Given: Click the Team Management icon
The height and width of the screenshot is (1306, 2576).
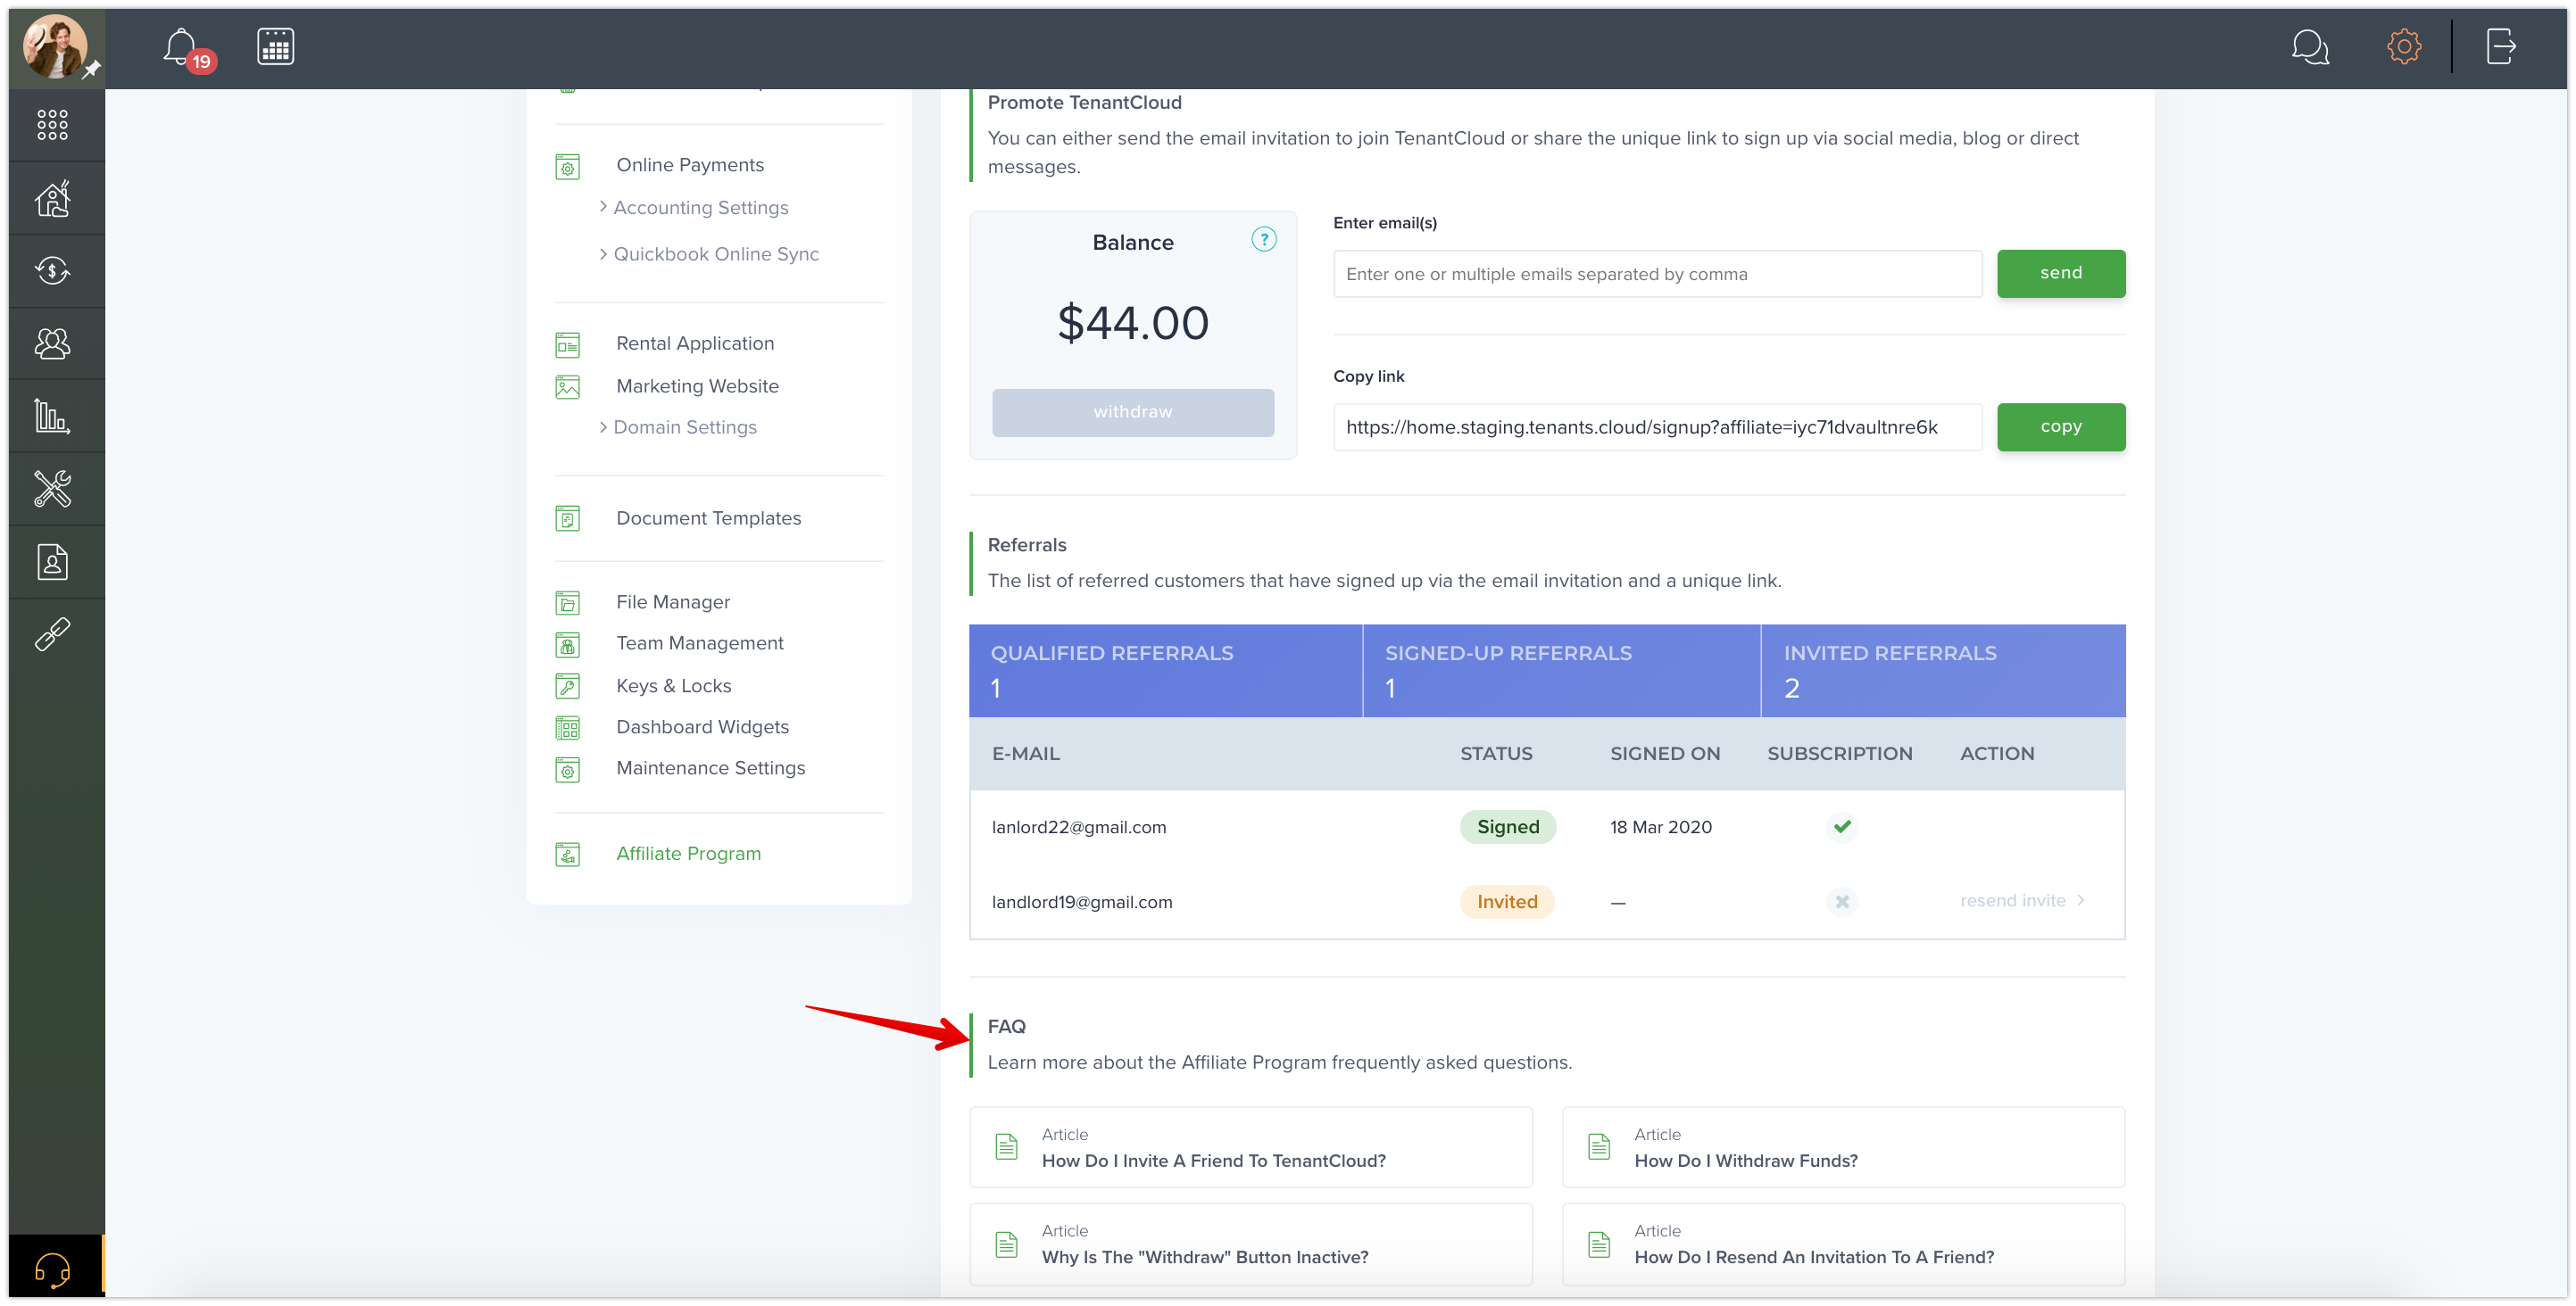Looking at the screenshot, I should pyautogui.click(x=567, y=644).
